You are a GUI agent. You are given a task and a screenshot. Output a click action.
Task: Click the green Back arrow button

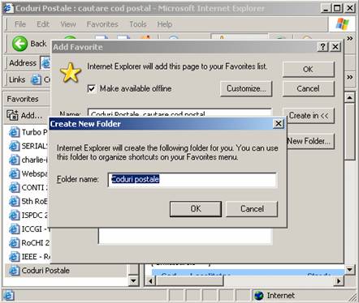(19, 44)
